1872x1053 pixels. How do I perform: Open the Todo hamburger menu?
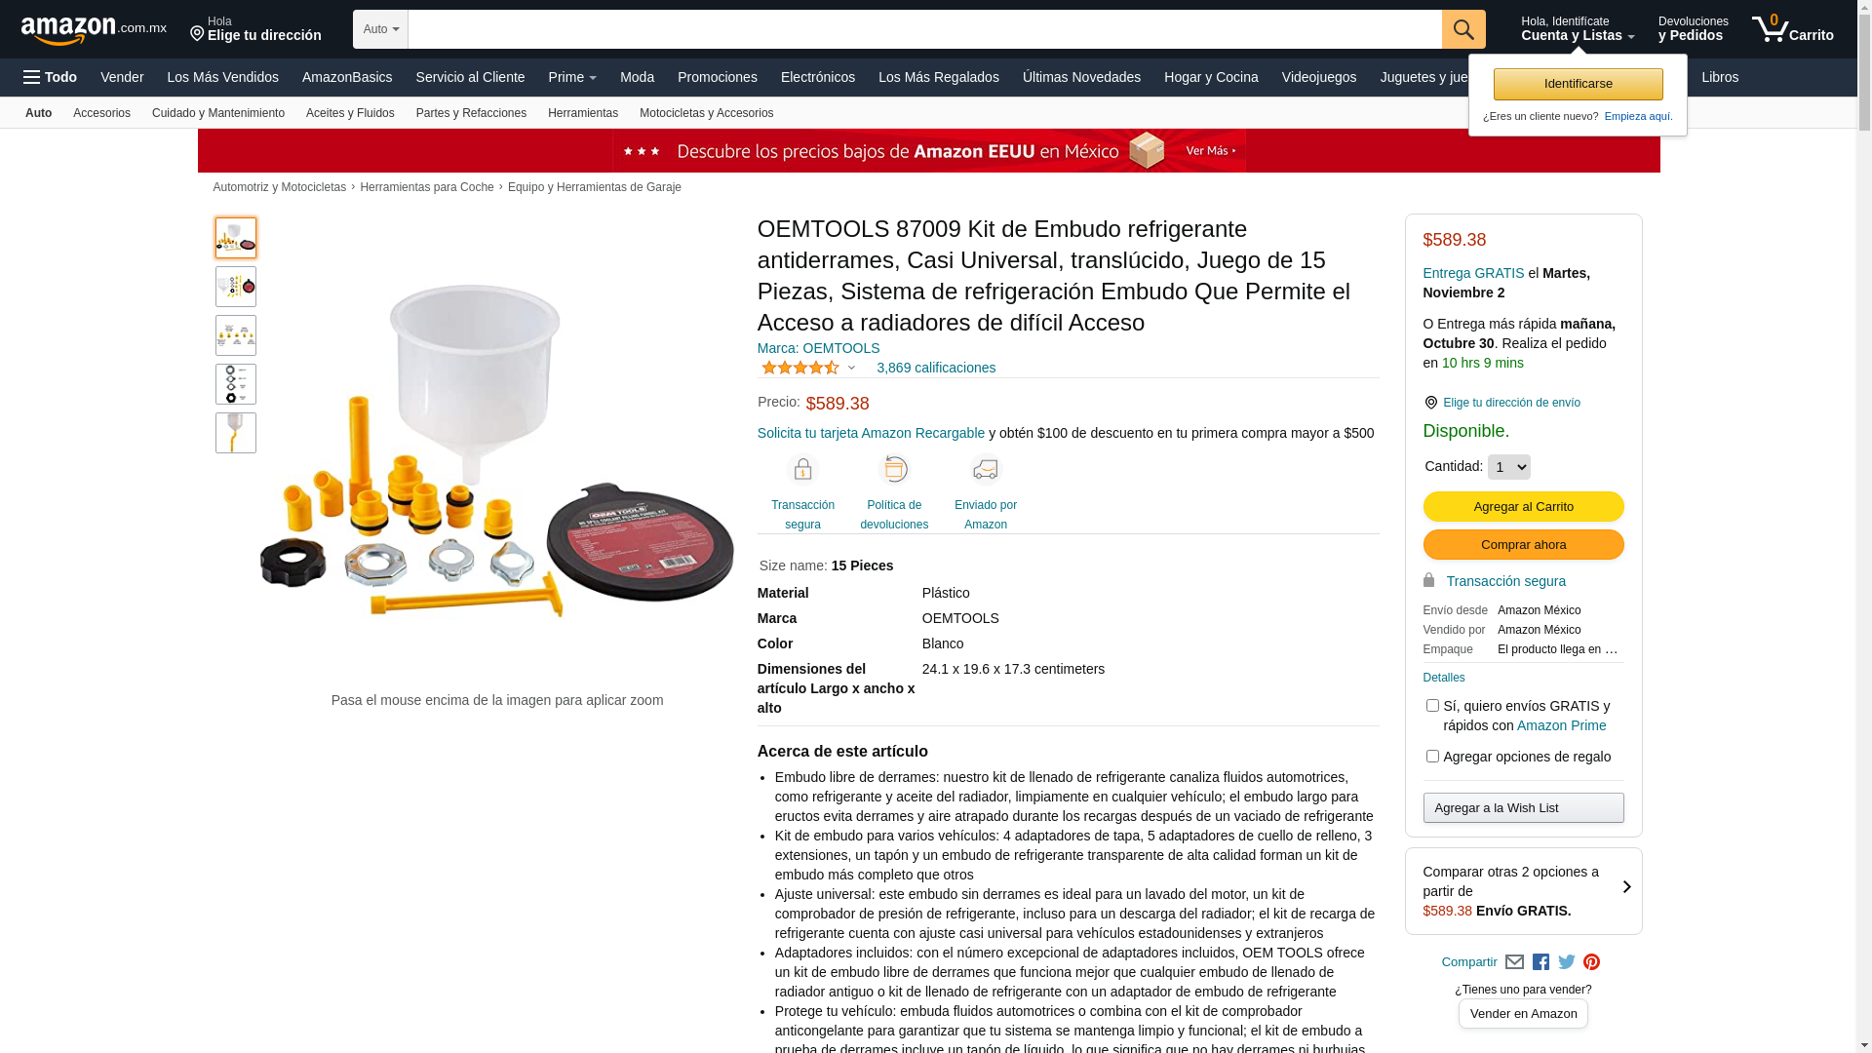(50, 77)
